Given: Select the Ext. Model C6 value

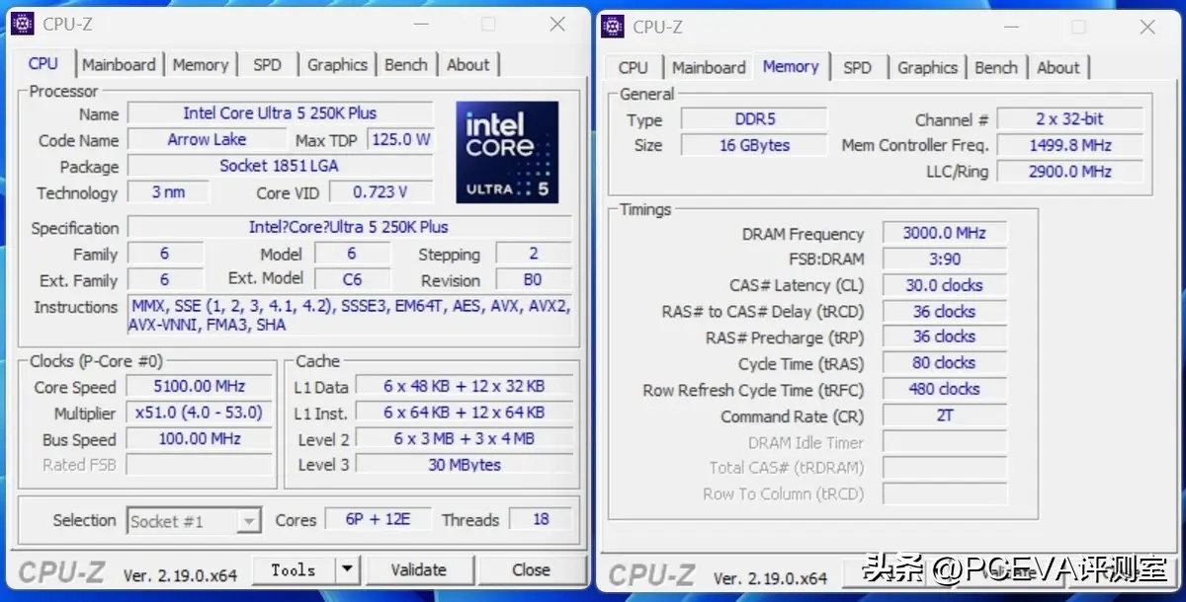Looking at the screenshot, I should (353, 279).
